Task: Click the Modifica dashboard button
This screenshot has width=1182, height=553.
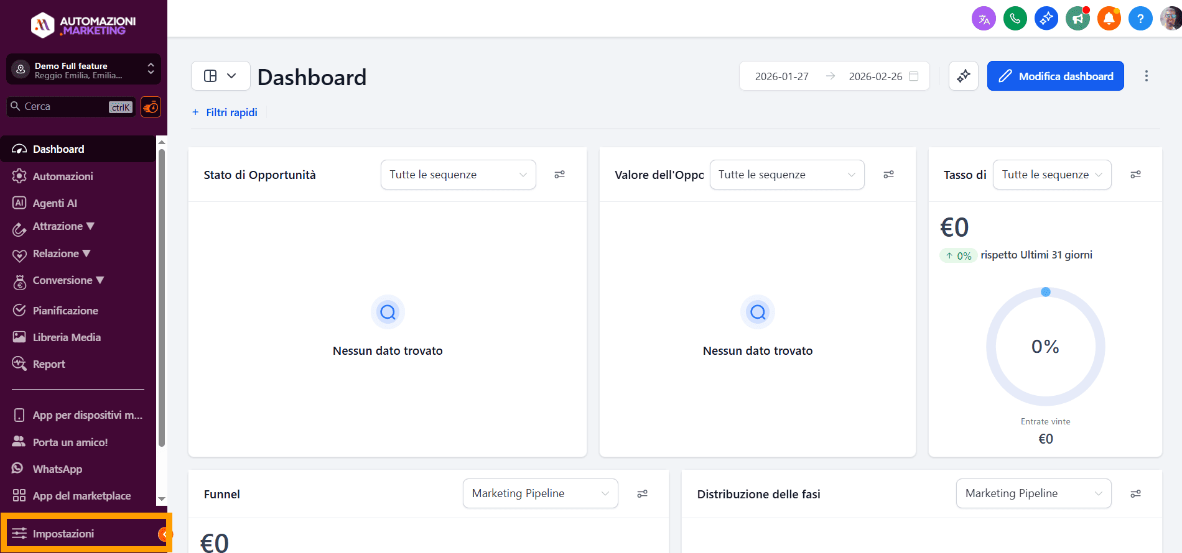Action: point(1055,76)
